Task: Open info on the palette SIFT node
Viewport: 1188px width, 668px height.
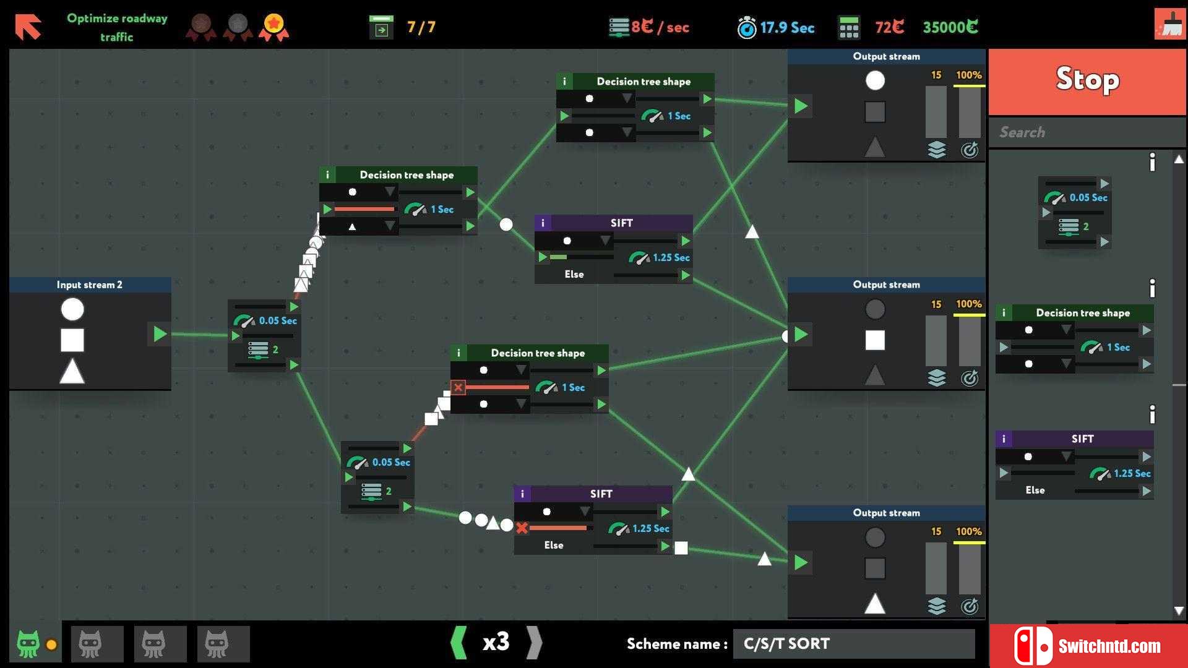Action: 1004,439
